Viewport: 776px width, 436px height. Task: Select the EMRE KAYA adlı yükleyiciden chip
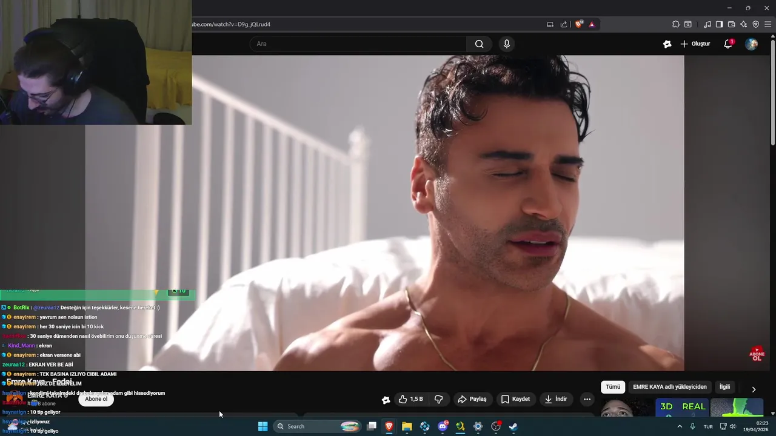click(670, 387)
